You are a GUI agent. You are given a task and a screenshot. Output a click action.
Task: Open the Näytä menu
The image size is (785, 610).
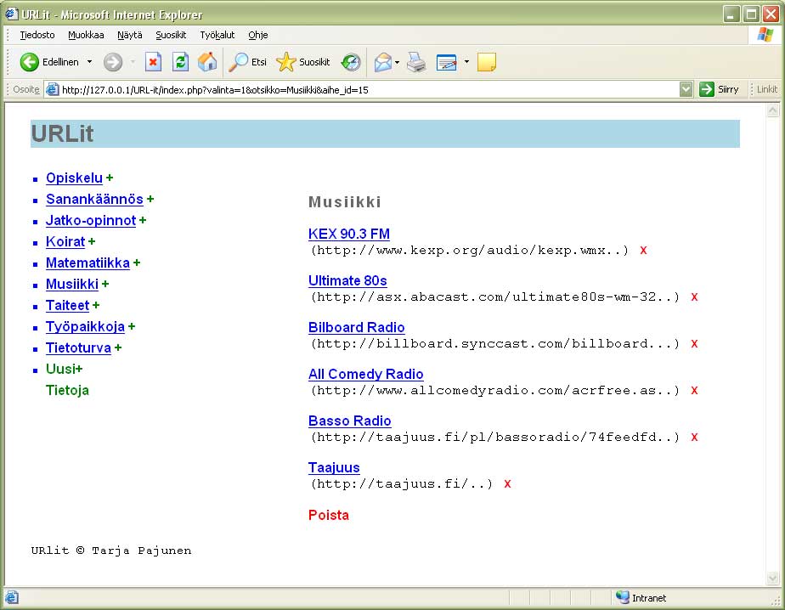[130, 35]
